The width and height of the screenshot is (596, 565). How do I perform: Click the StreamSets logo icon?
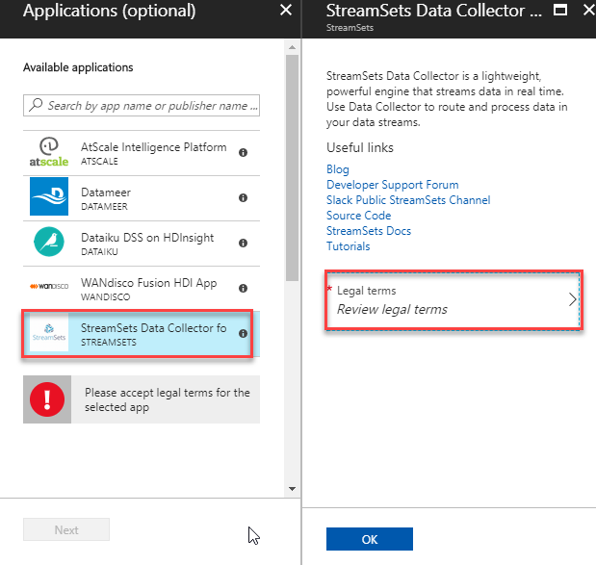[48, 333]
